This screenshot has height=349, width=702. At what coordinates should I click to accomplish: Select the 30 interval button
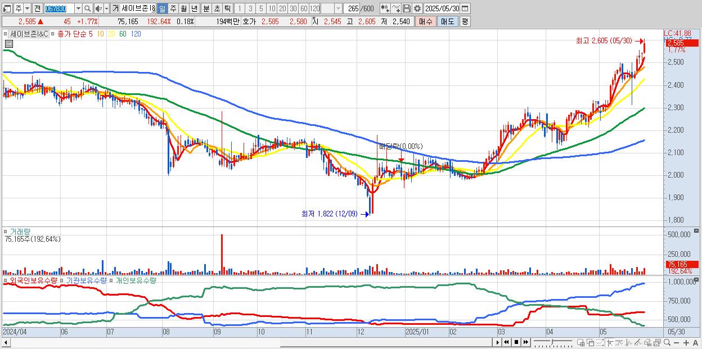click(293, 8)
